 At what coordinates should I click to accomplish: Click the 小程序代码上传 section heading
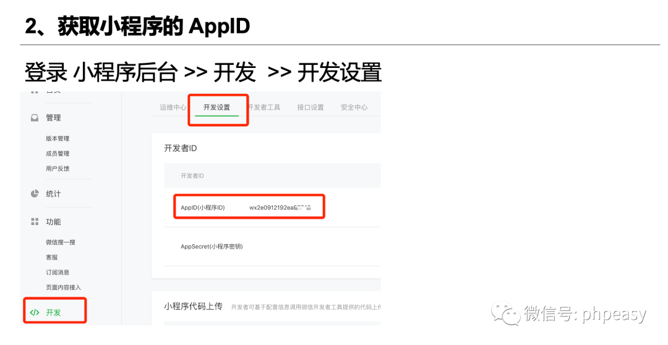coord(194,306)
